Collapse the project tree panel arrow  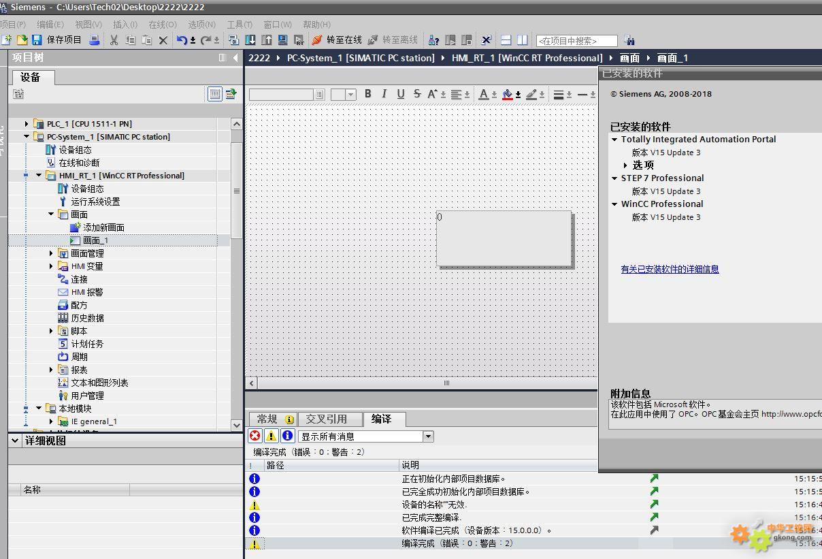click(x=235, y=58)
